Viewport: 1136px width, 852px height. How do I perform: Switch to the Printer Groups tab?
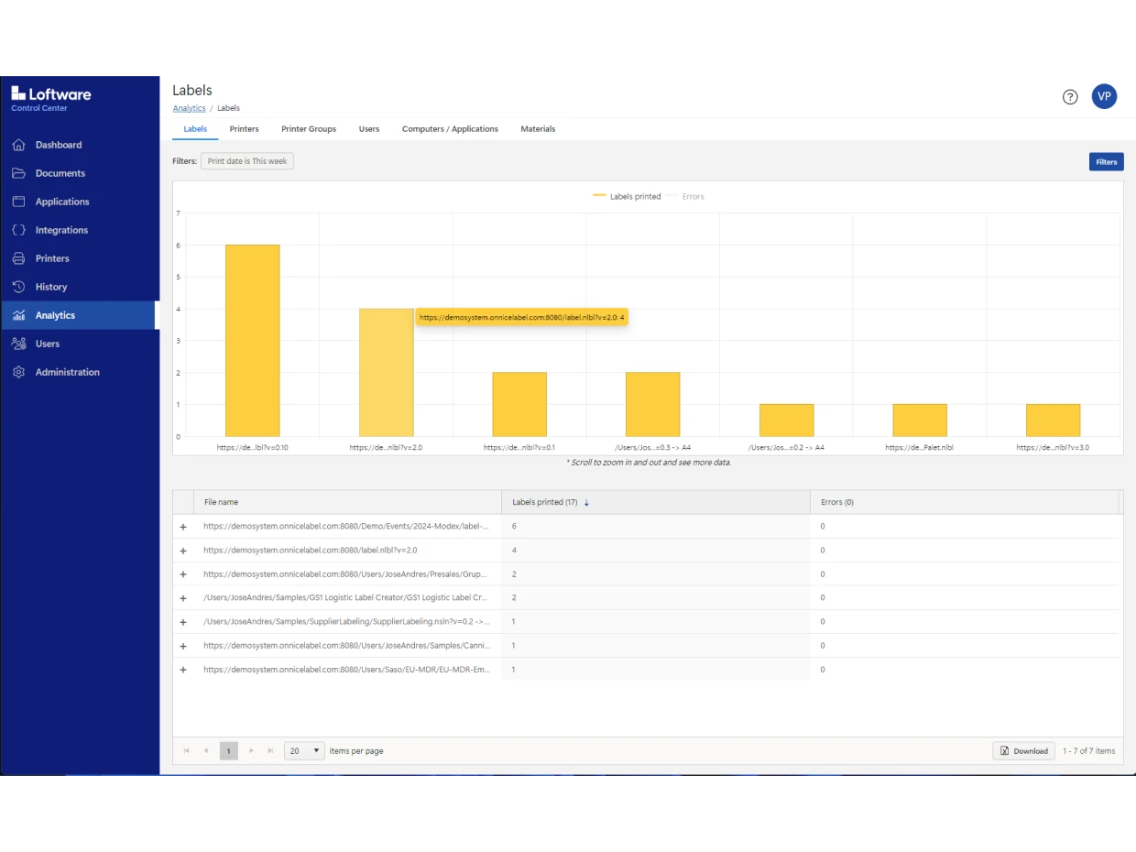tap(309, 129)
